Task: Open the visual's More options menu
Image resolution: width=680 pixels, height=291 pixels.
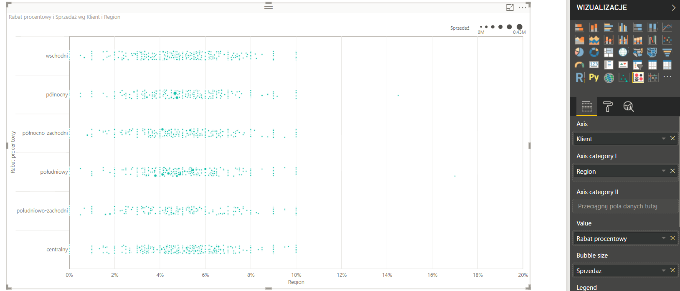Action: tap(523, 8)
